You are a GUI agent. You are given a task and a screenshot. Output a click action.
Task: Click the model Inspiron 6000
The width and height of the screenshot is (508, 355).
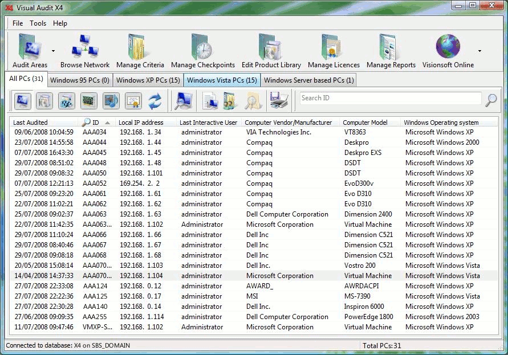364,307
